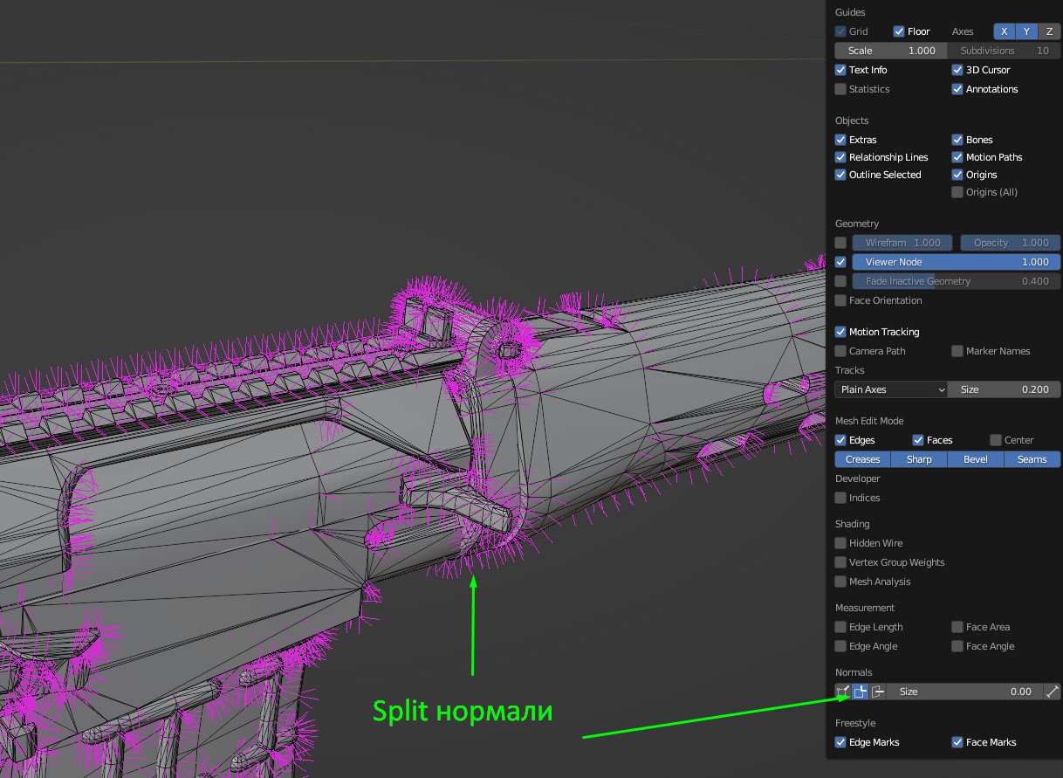The image size is (1063, 778).
Task: Toggle Y axis display button
Action: [1027, 31]
